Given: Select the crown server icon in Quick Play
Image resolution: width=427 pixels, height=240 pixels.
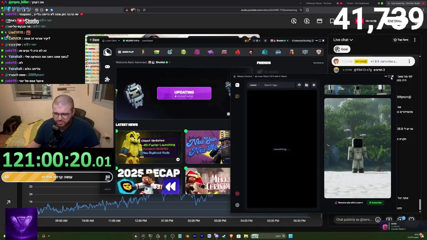Looking at the screenshot, I should (x=156, y=52).
